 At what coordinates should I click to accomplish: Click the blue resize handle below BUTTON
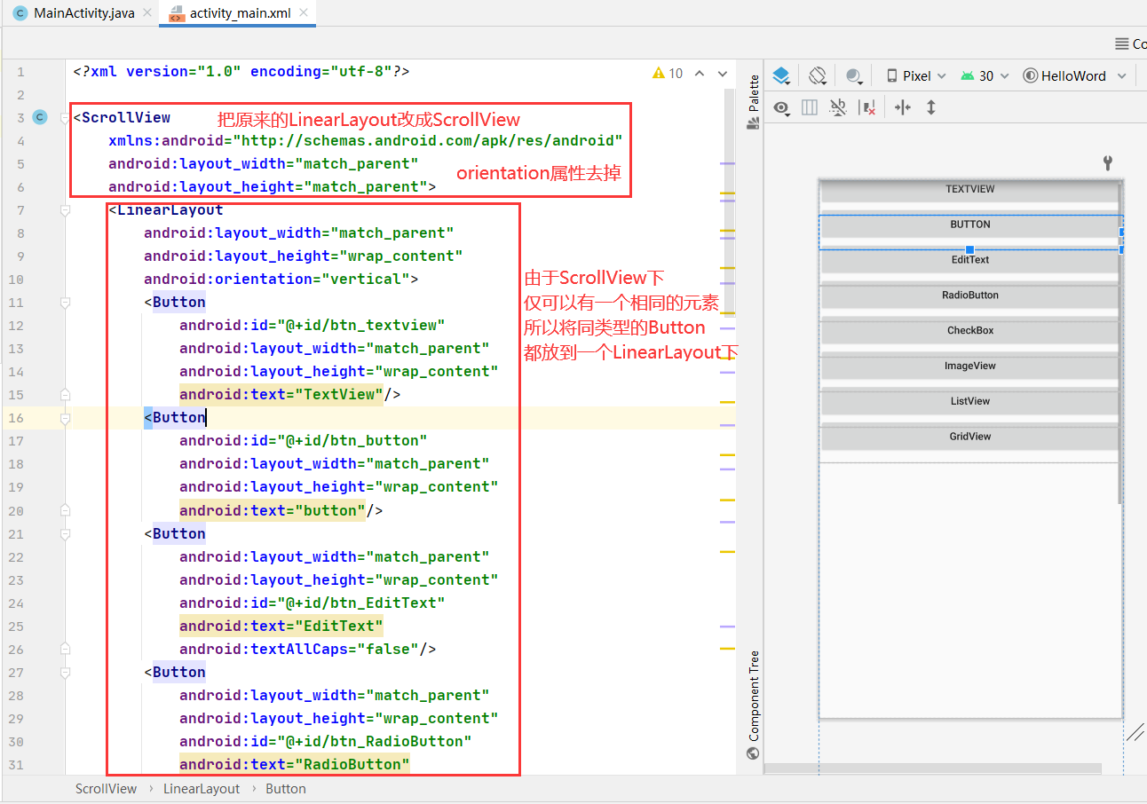(970, 249)
